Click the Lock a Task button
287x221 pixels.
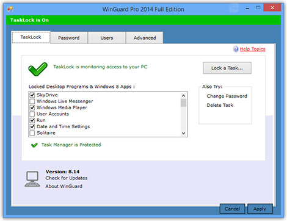pos(227,68)
